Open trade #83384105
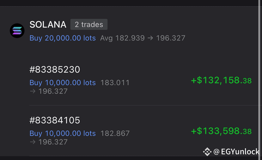The image size is (262, 160). pyautogui.click(x=55, y=120)
